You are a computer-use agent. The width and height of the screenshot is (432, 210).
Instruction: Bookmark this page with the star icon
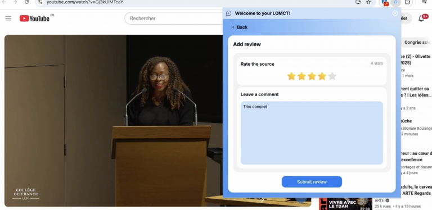coord(368,2)
